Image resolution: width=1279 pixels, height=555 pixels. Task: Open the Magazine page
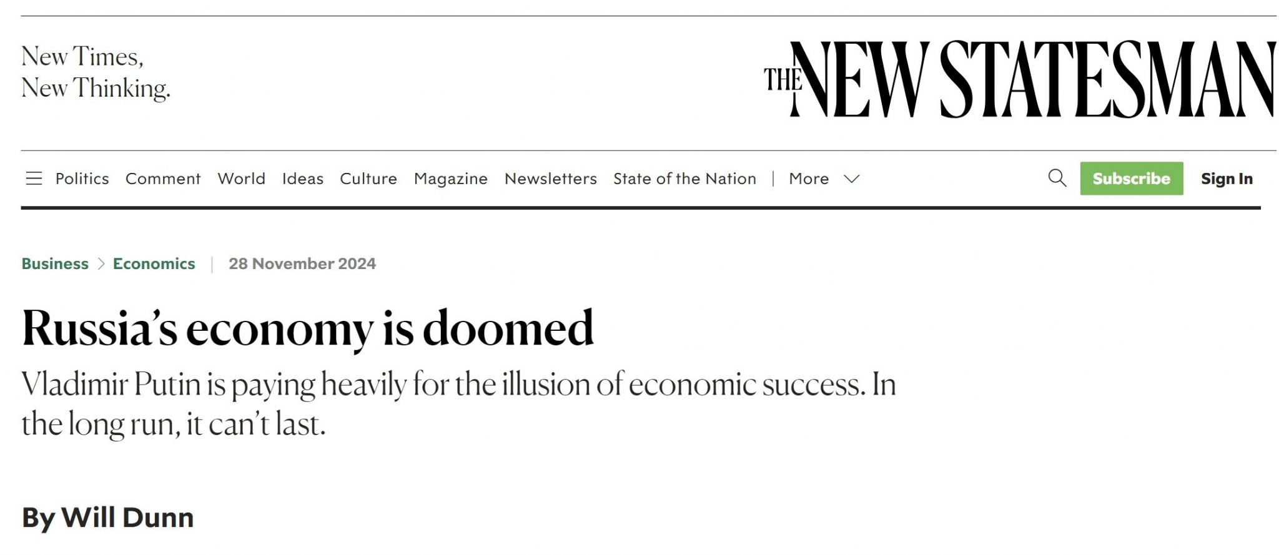(451, 179)
